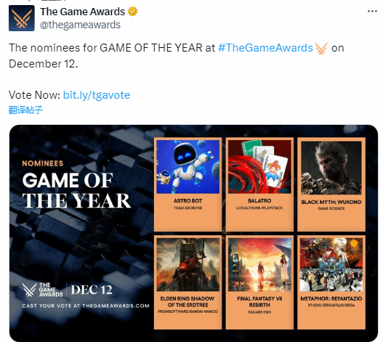Click the thegameawards.com vote caption
The image size is (383, 342).
tap(86, 306)
